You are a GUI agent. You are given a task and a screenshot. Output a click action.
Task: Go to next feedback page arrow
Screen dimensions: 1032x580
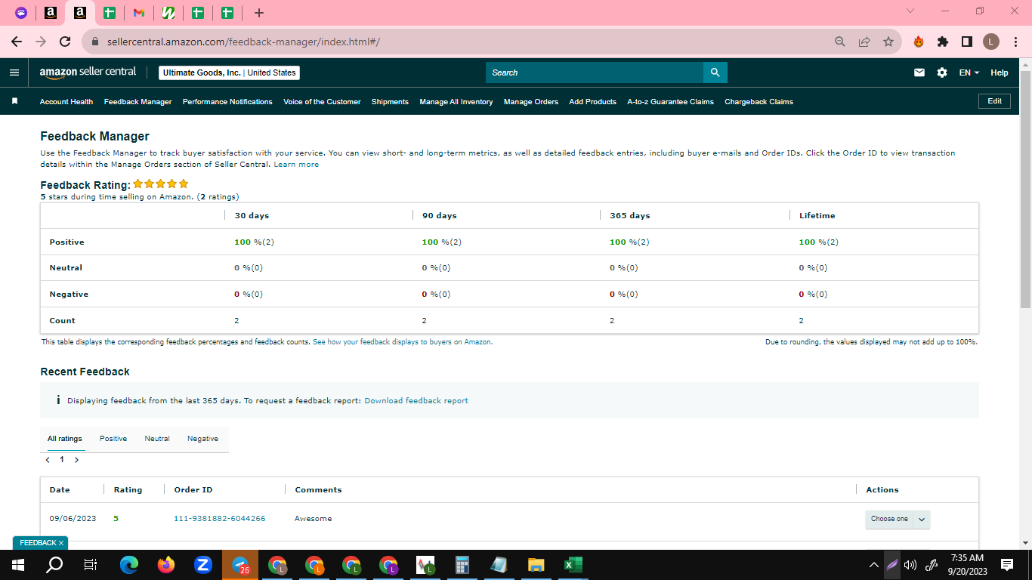click(x=76, y=459)
